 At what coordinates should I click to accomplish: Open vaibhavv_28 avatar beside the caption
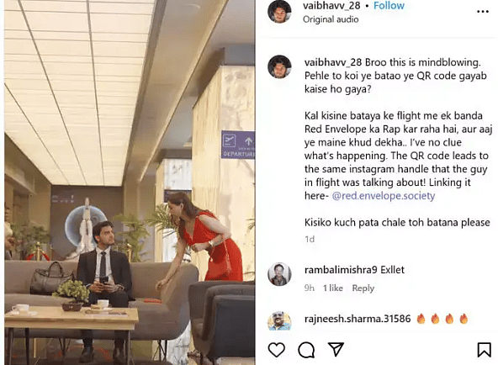279,66
